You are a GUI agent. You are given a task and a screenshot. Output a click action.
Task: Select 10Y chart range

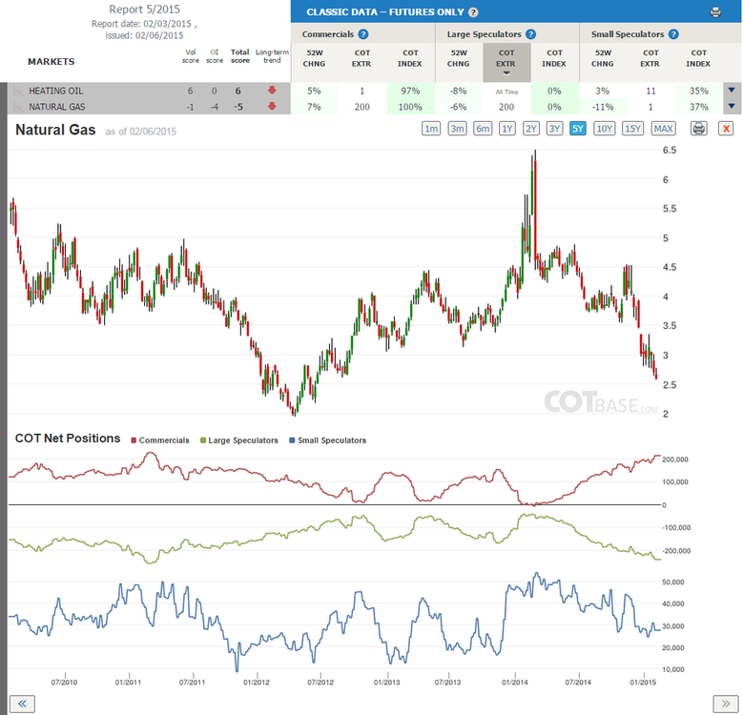(605, 129)
